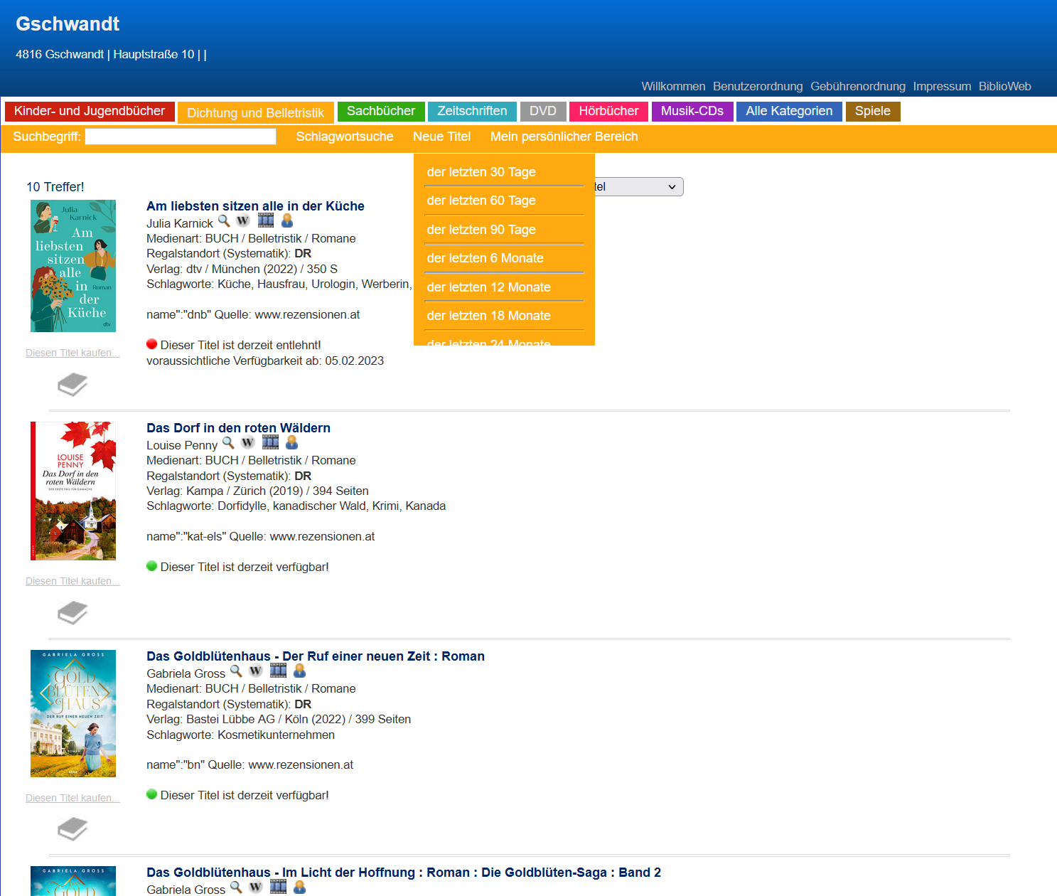Open title Das Dorf in den roten Wäldern

pos(238,428)
